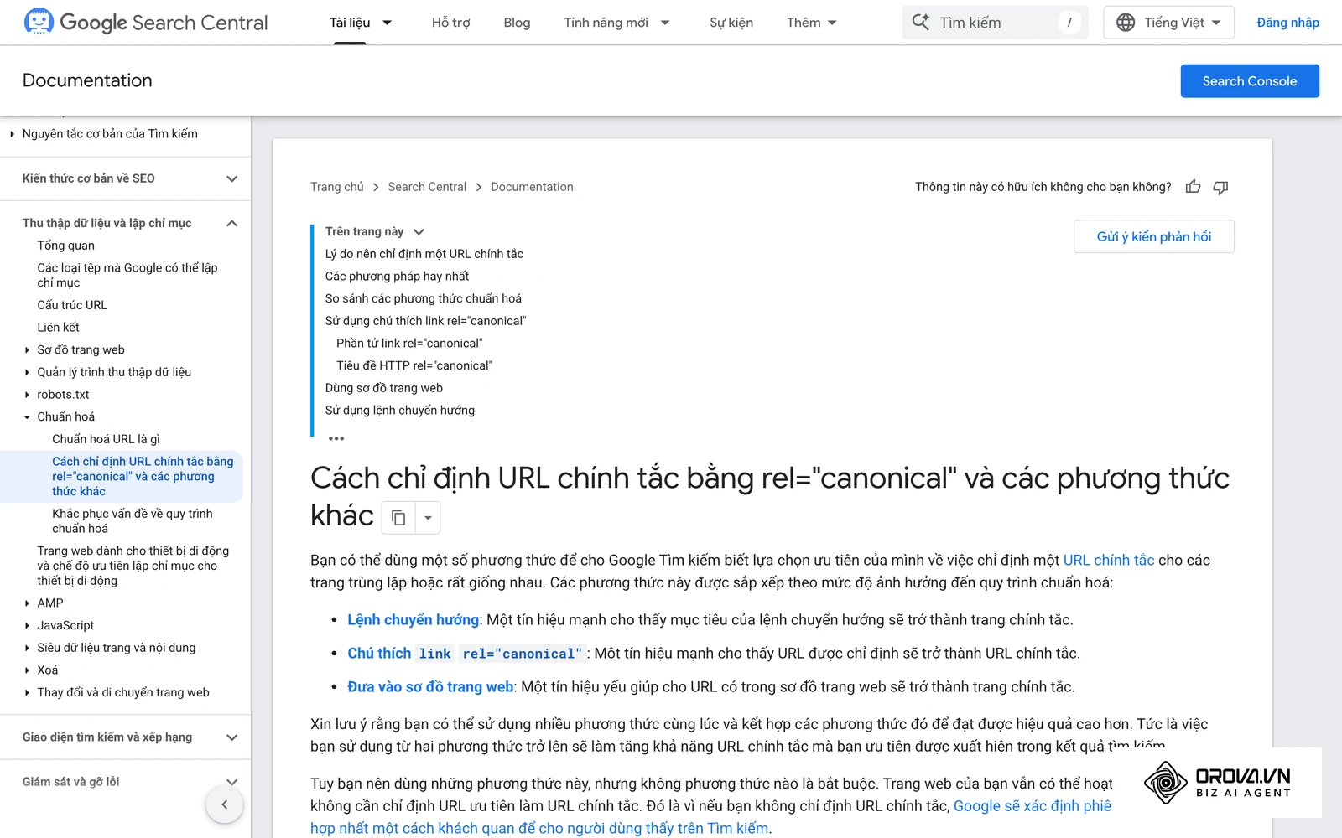Go to Search Central breadcrumb
The height and width of the screenshot is (838, 1342).
tap(427, 187)
